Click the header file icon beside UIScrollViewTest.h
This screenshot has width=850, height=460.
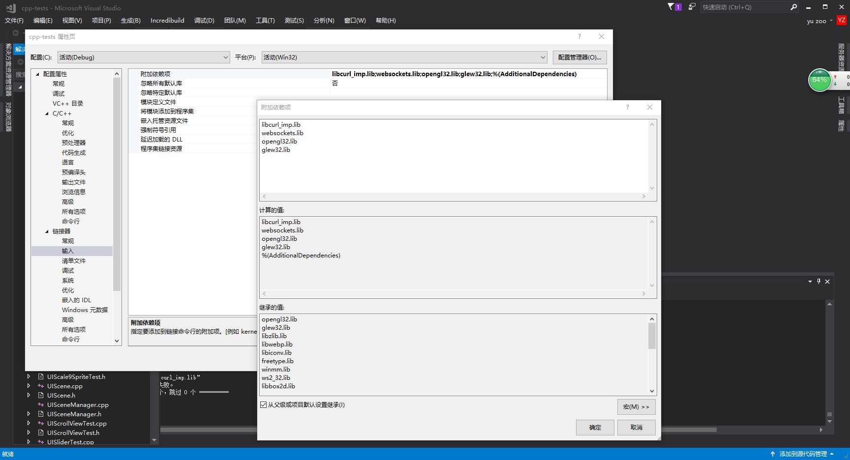41,433
